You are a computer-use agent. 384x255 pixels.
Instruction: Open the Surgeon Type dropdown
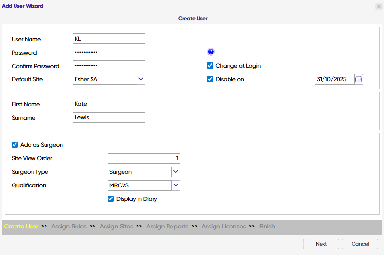(176, 171)
